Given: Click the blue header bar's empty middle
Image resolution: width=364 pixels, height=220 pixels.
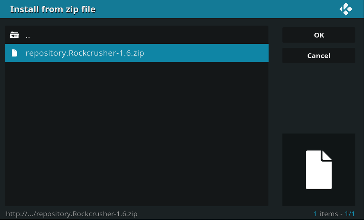Looking at the screenshot, I should pyautogui.click(x=216, y=9).
